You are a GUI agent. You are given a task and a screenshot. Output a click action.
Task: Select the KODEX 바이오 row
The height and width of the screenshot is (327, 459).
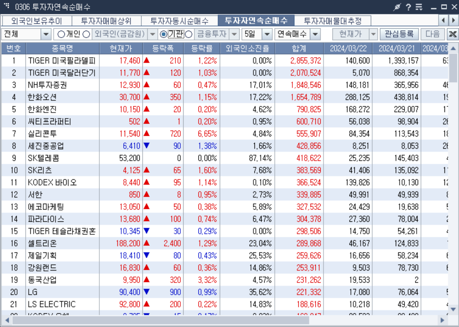[225, 182]
